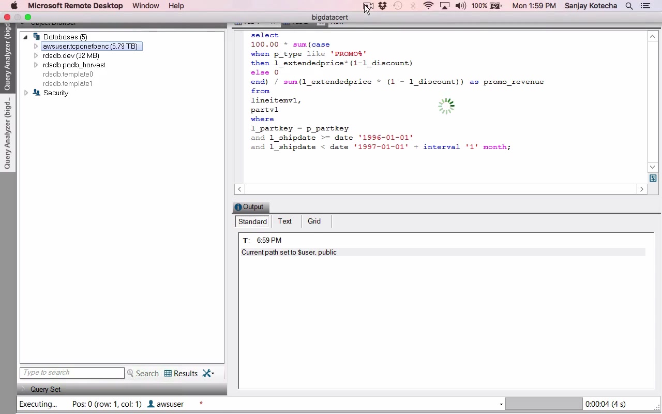Switch to the Grid output tab
Screen dimensions: 662x414
tap(314, 221)
